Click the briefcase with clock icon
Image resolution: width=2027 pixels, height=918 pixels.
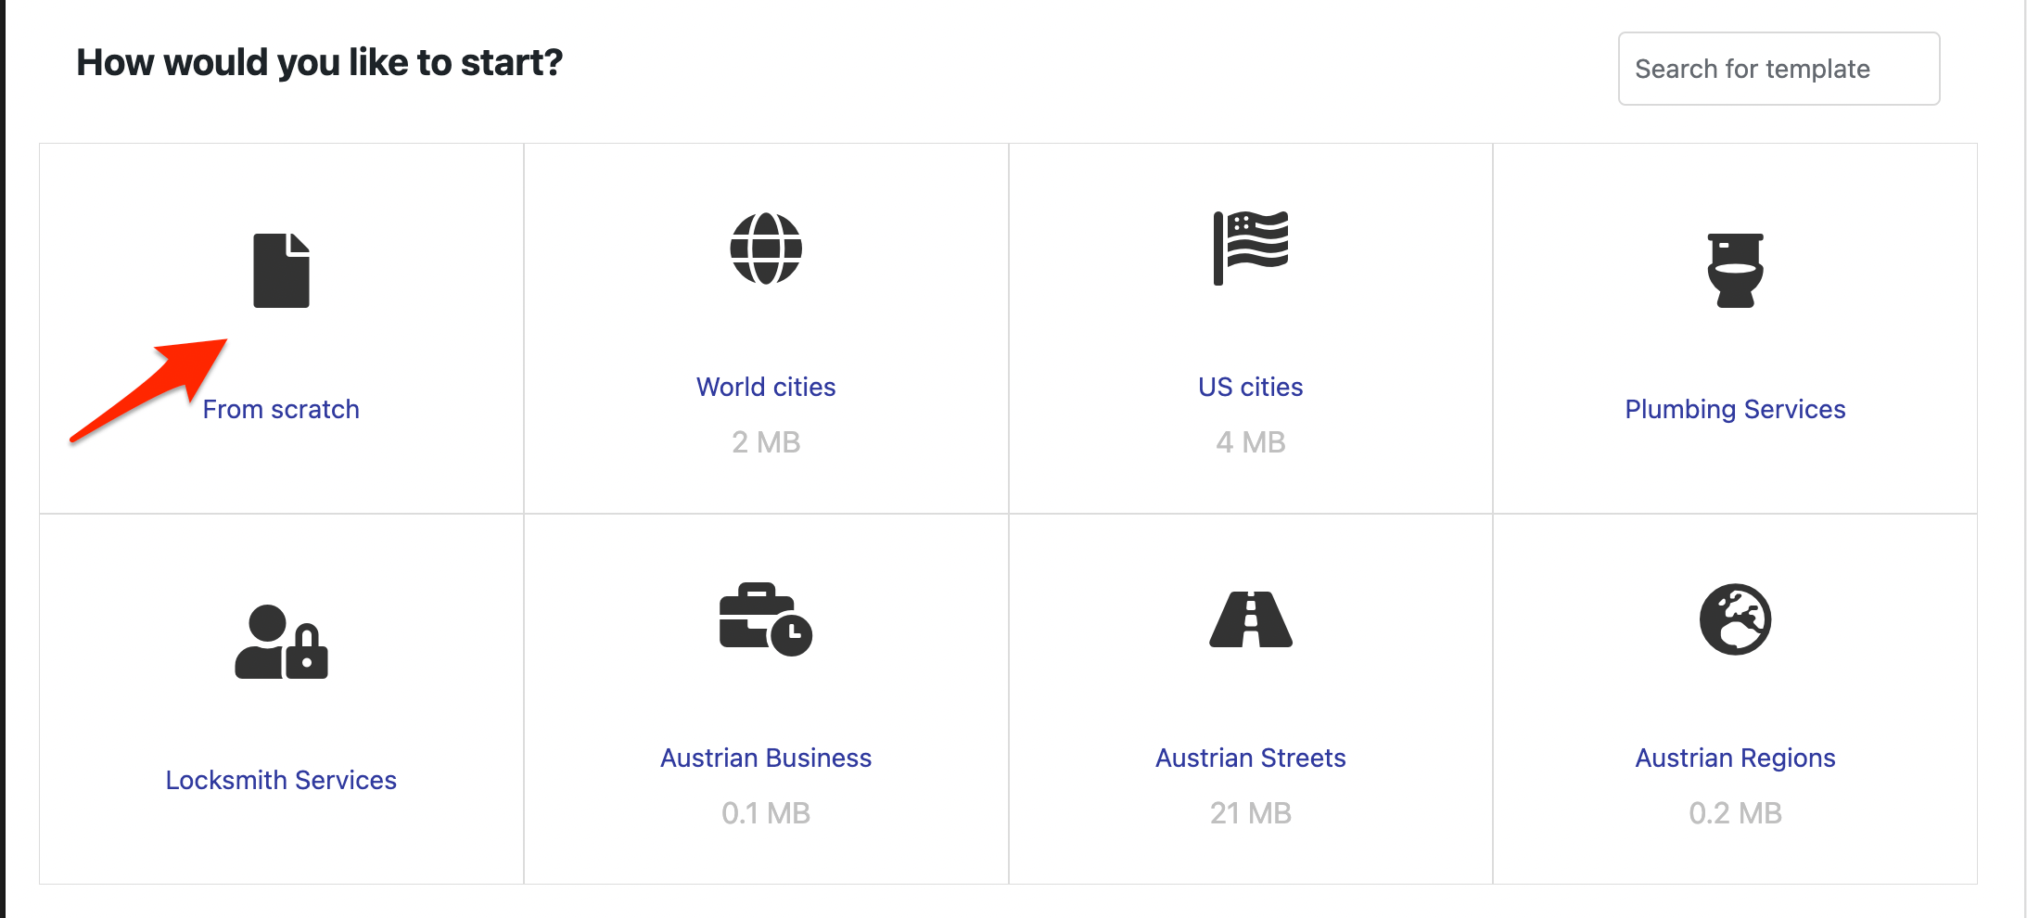tap(766, 619)
